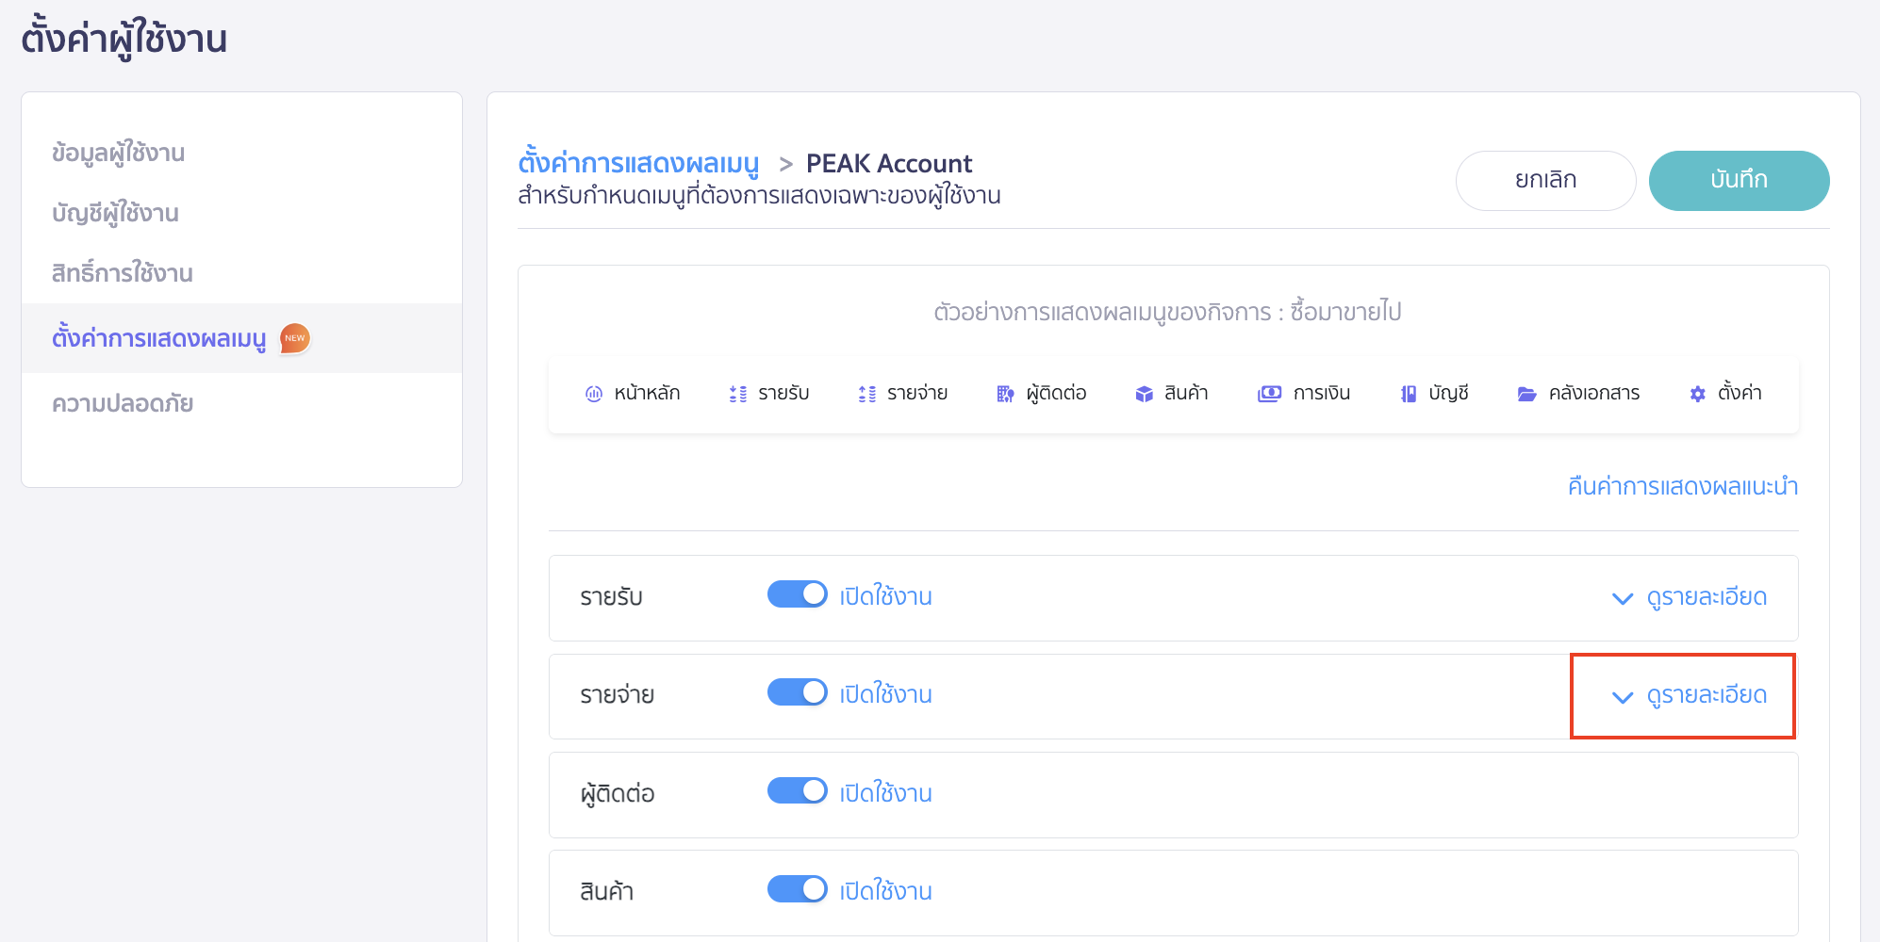The width and height of the screenshot is (1880, 942).
Task: Click the accounting book icon beside บัญชี
Action: [x=1408, y=394]
